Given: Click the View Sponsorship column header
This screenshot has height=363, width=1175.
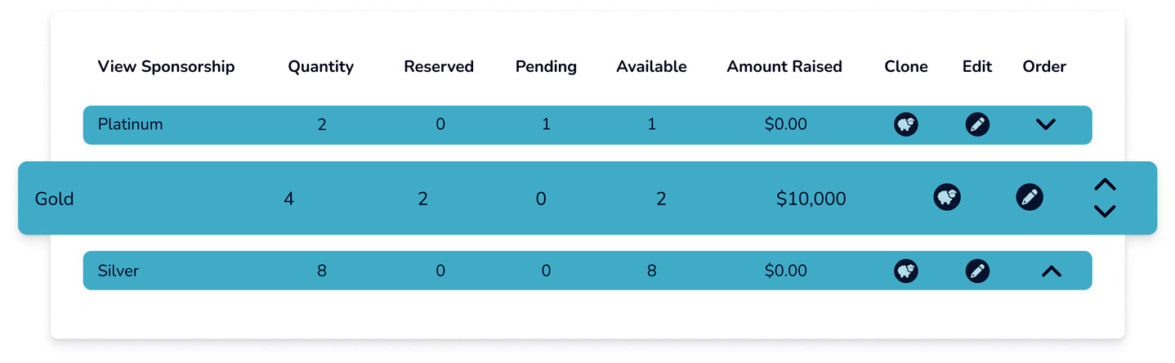Looking at the screenshot, I should tap(166, 67).
